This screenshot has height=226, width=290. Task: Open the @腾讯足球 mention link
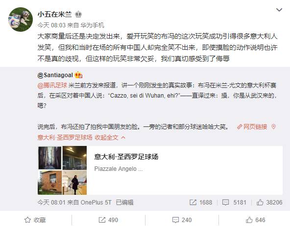52,85
